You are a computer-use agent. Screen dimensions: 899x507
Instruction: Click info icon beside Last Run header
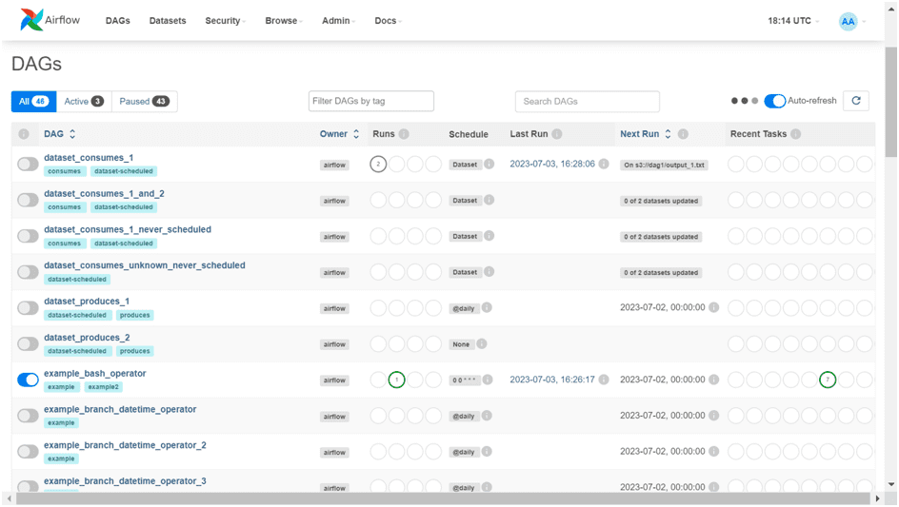pos(557,134)
